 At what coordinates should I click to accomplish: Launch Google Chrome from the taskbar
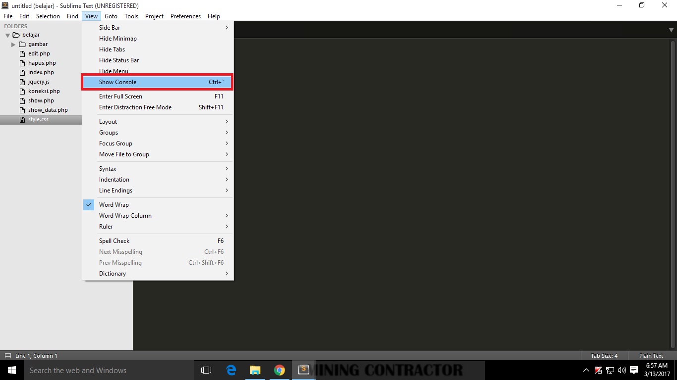(280, 370)
